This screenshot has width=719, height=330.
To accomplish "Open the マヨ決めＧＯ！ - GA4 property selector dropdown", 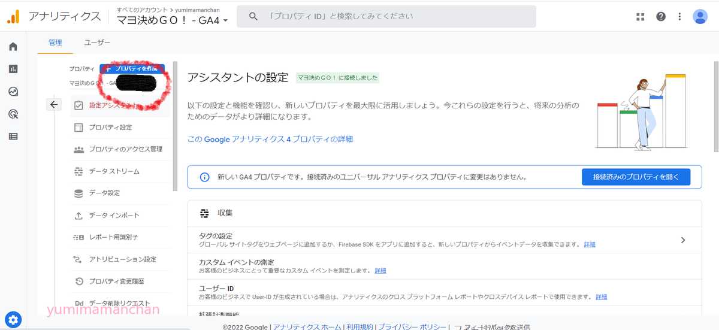I will click(173, 20).
